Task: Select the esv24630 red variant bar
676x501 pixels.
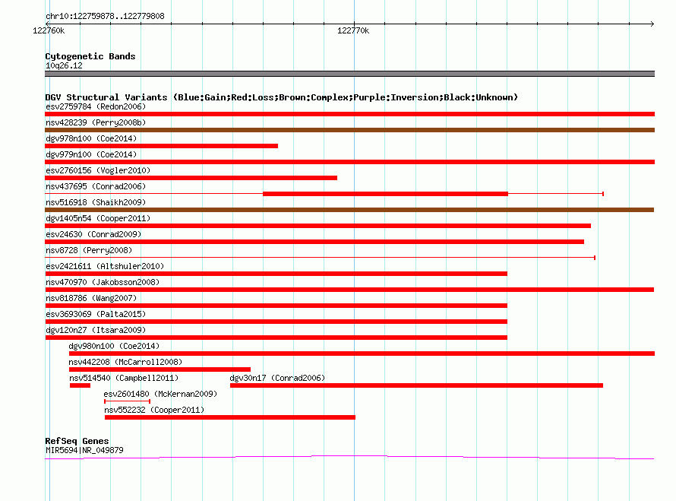Action: 314,242
